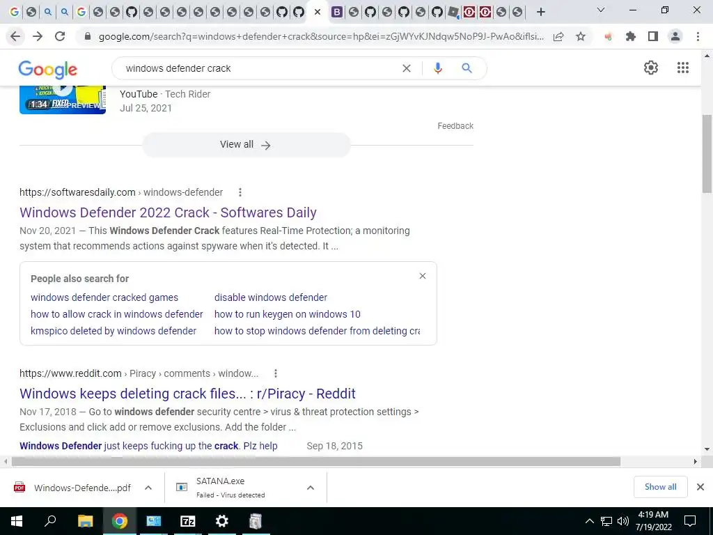The height and width of the screenshot is (535, 713).
Task: Close the downloads bar
Action: point(700,487)
